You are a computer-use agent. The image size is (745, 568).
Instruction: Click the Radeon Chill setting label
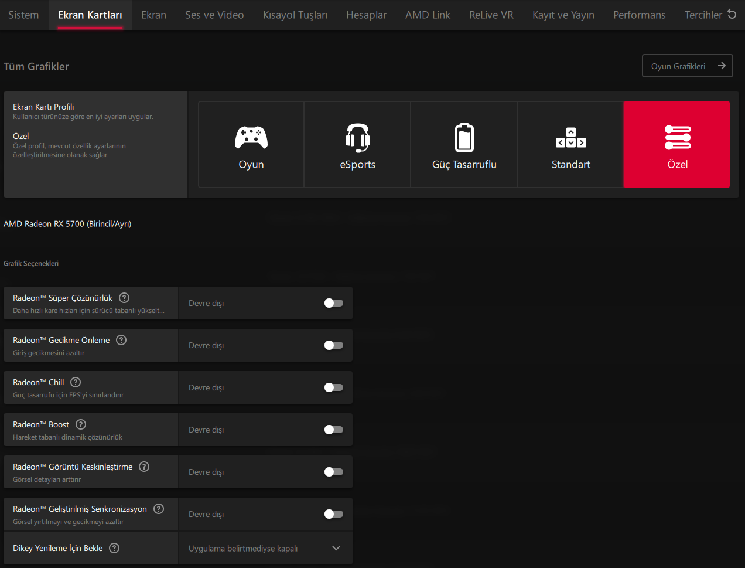[39, 382]
